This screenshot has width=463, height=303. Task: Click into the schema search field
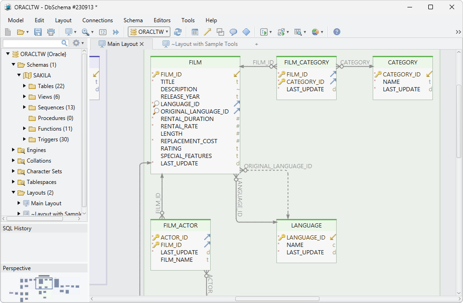click(32, 42)
